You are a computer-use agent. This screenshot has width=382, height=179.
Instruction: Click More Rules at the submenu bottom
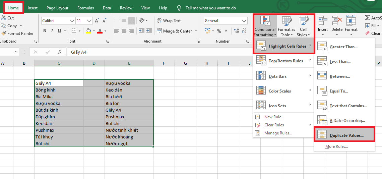(x=336, y=146)
